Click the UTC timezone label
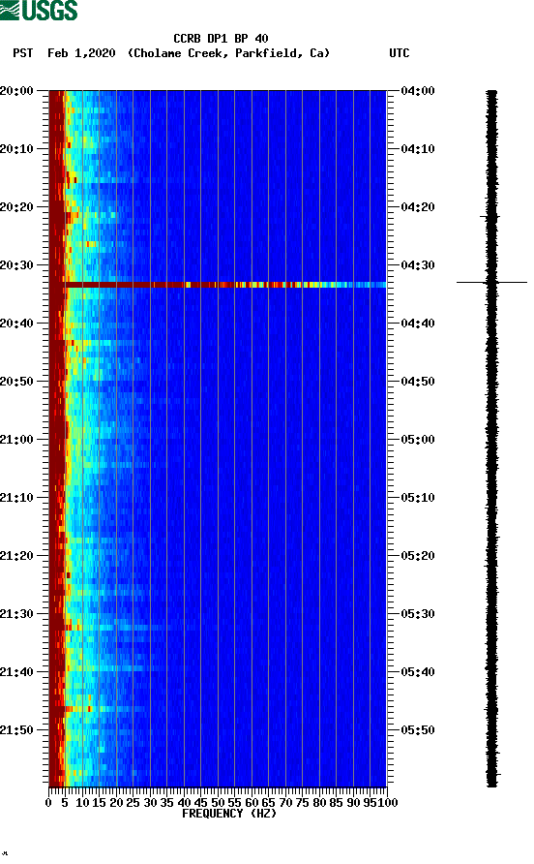 tap(400, 53)
